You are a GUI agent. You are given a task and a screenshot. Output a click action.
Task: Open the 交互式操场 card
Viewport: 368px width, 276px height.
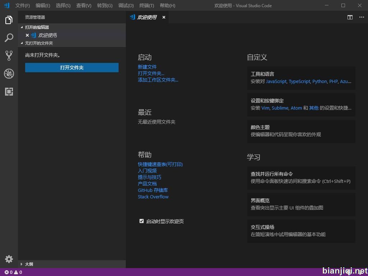(301, 231)
